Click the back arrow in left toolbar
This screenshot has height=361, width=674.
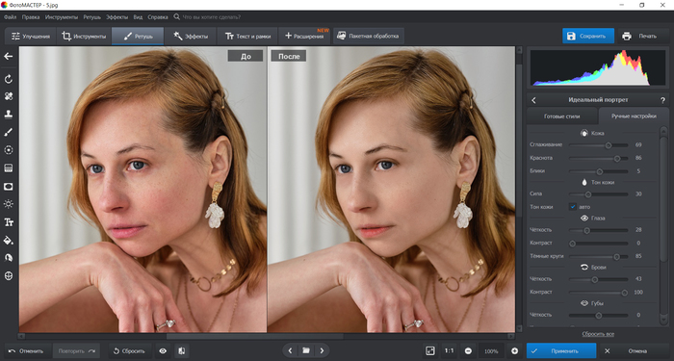pos(9,56)
